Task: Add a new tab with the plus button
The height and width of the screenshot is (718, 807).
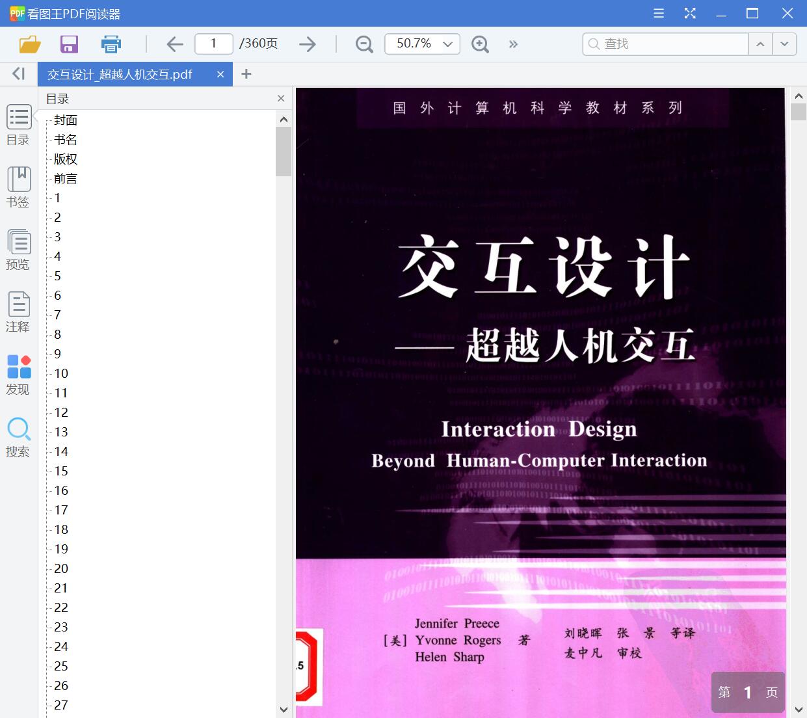Action: click(x=246, y=74)
